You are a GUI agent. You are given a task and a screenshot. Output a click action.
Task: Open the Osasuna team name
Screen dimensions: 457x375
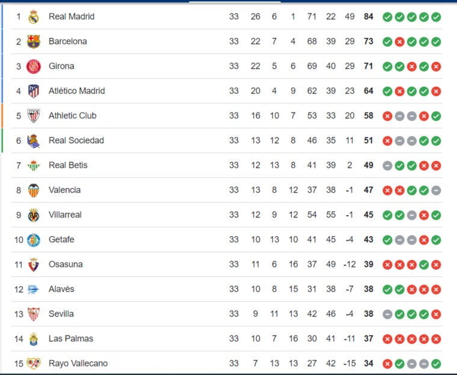coord(66,264)
